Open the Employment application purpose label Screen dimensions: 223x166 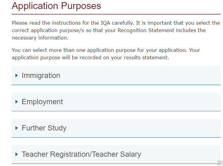pos(42,102)
